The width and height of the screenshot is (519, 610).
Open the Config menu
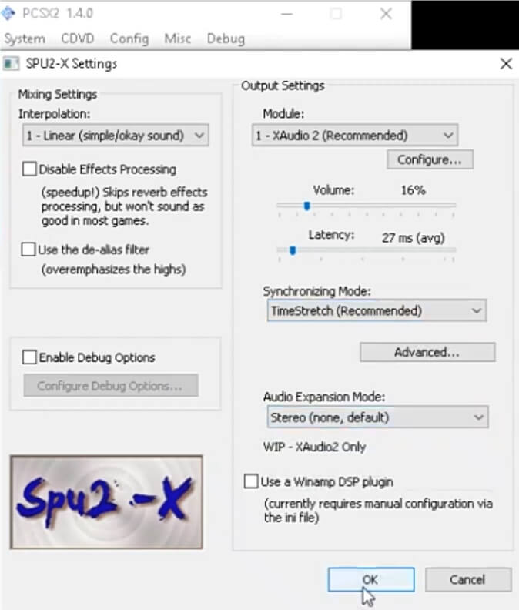pyautogui.click(x=129, y=39)
